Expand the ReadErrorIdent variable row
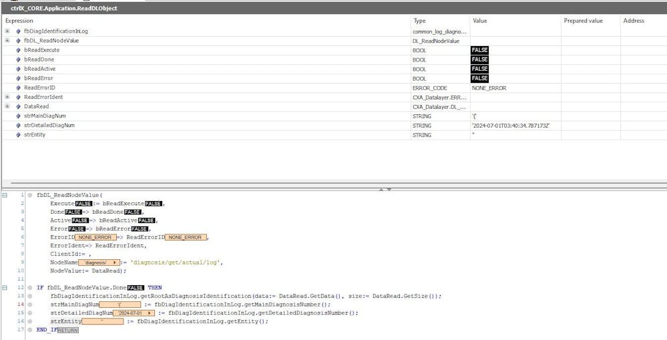Screen dimensions: 667x340 coord(7,97)
